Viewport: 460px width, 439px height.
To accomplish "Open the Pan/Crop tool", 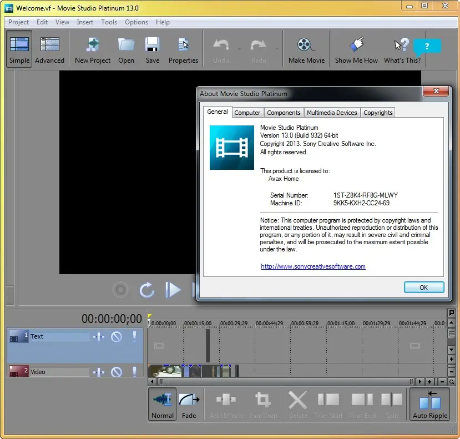I will [263, 405].
